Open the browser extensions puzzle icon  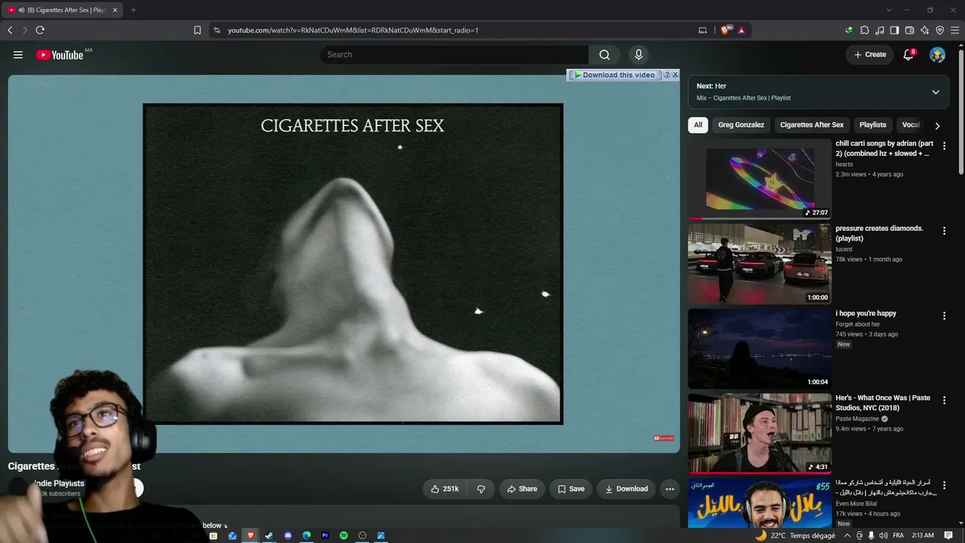click(x=865, y=30)
